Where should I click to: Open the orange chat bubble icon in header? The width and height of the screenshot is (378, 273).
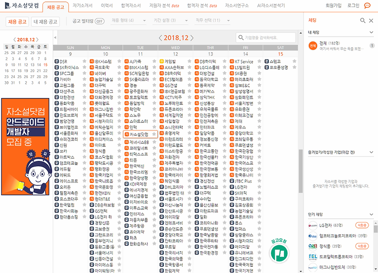click(x=367, y=5)
